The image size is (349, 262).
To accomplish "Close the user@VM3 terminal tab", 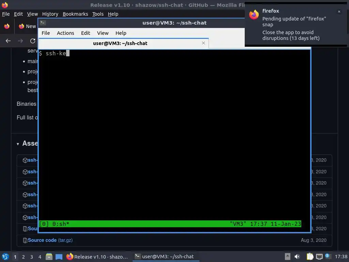I will pos(203,43).
